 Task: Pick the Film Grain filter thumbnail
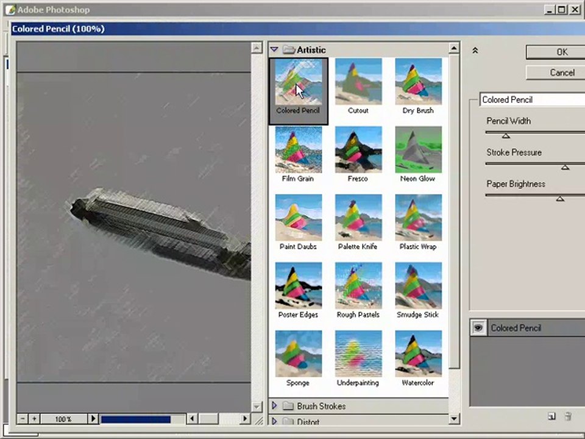tap(299, 150)
